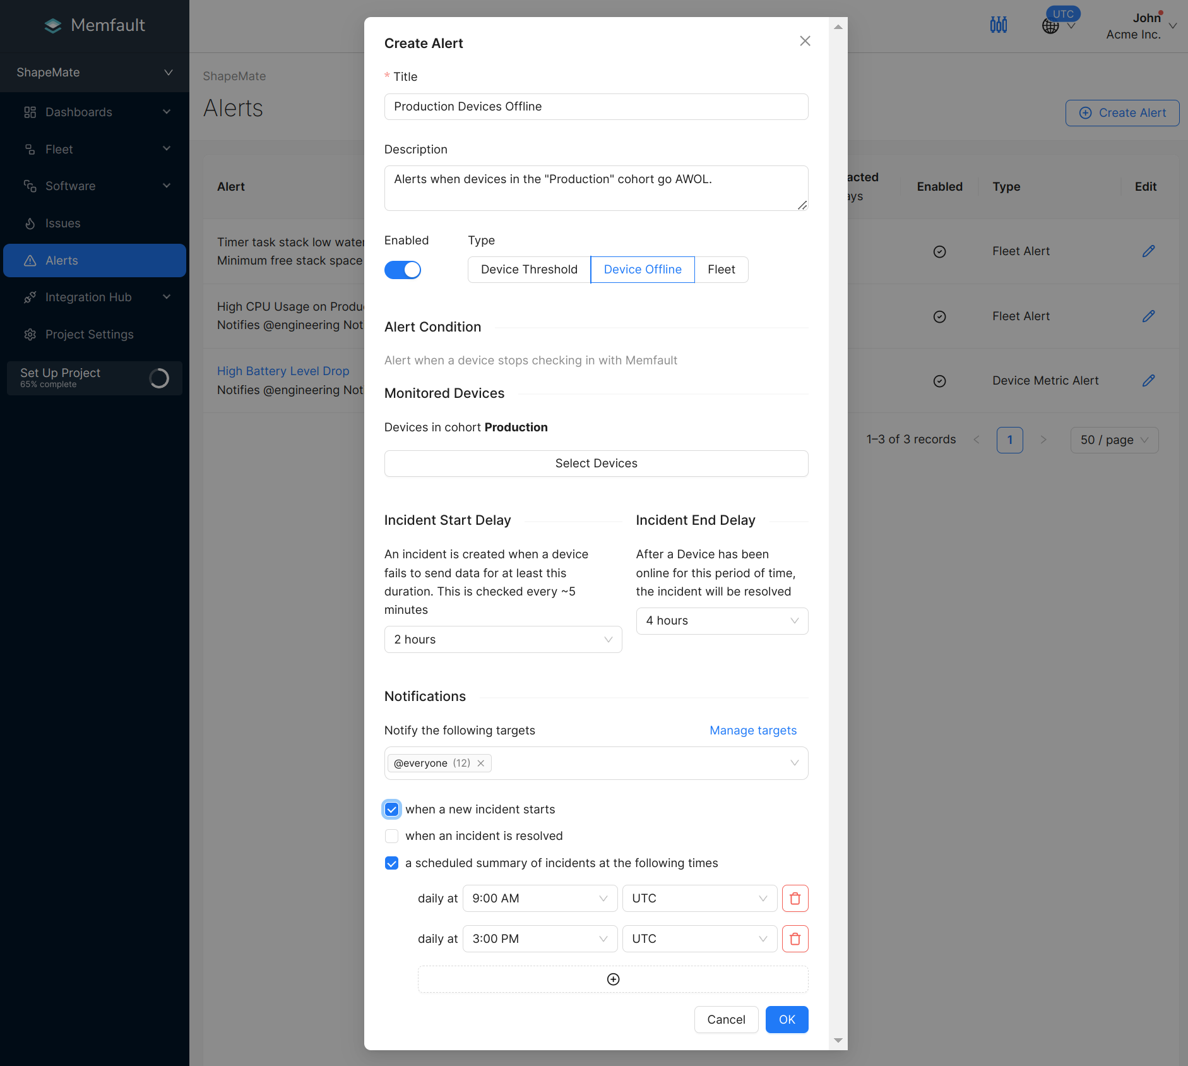The width and height of the screenshot is (1188, 1066).
Task: Switch alert type to Fleet
Action: click(721, 270)
